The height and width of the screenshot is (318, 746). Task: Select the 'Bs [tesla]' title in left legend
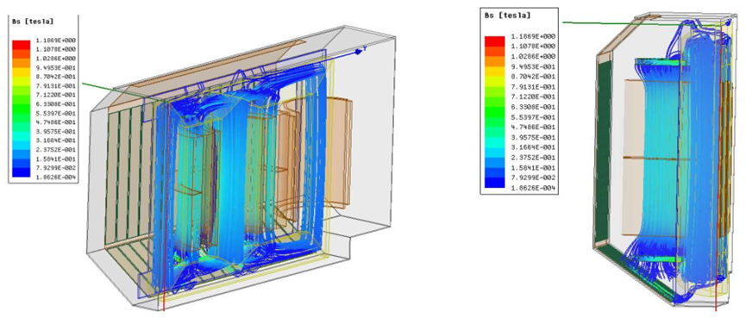[x=33, y=22]
